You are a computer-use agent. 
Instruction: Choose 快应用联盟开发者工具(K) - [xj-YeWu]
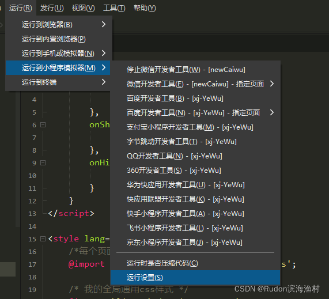[x=195, y=199]
